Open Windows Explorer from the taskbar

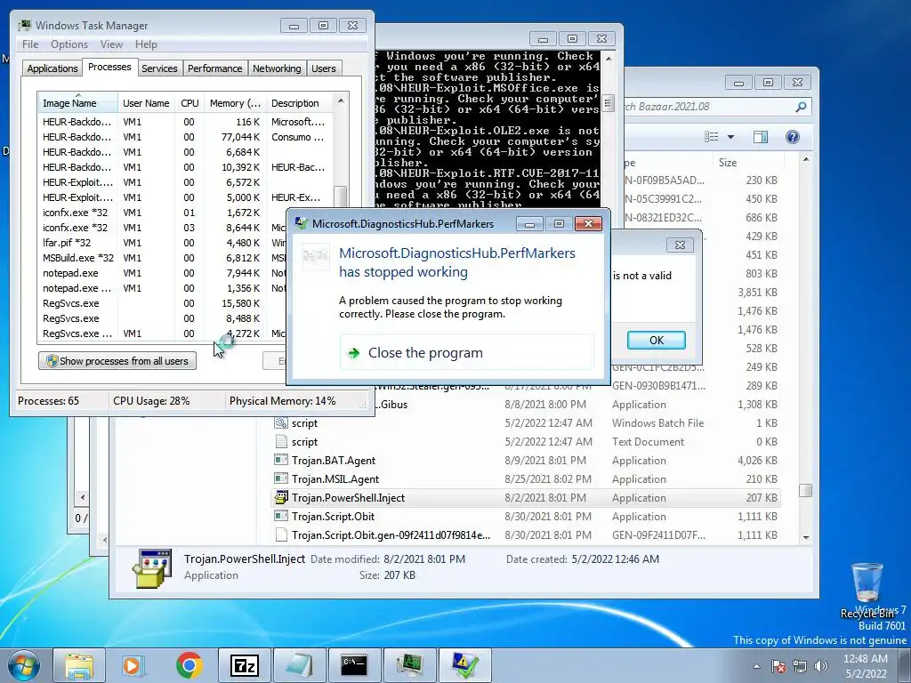[79, 665]
